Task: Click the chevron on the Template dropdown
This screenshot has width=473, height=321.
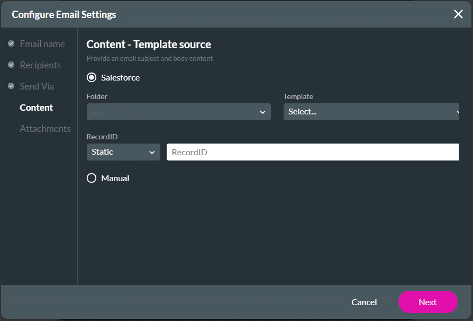Action: click(x=457, y=112)
